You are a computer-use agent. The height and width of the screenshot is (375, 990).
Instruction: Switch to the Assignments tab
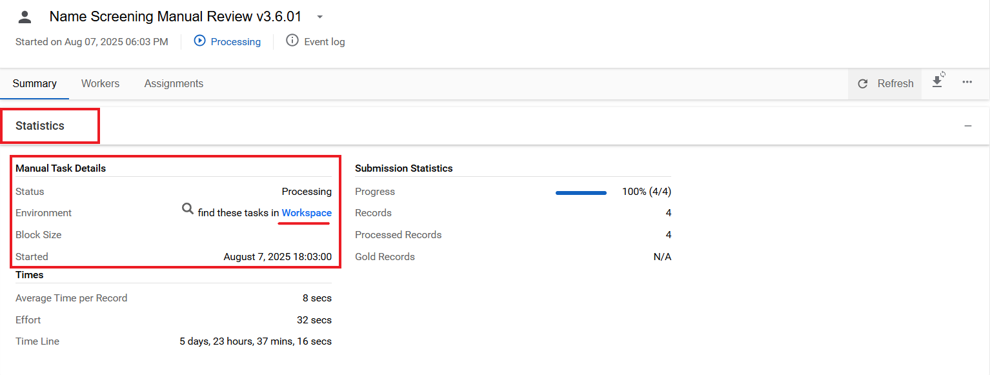(x=174, y=84)
